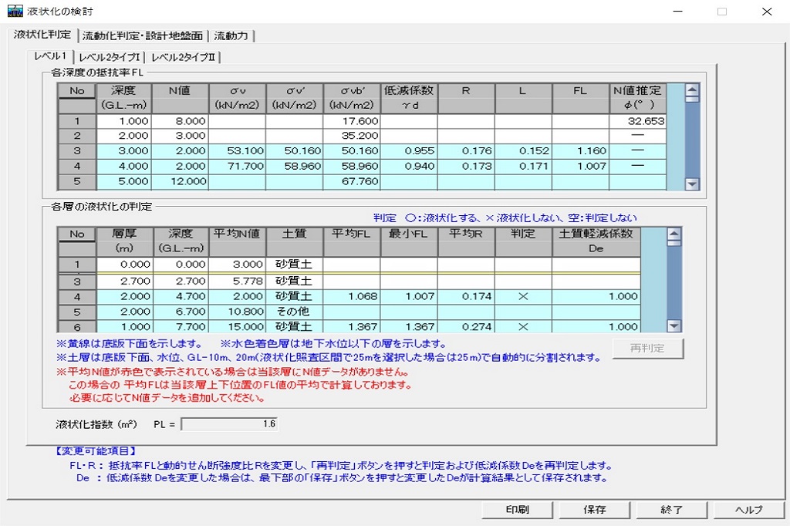Screen dimensions: 790x526
Task: Select the L value 0.171
Action: (x=523, y=166)
